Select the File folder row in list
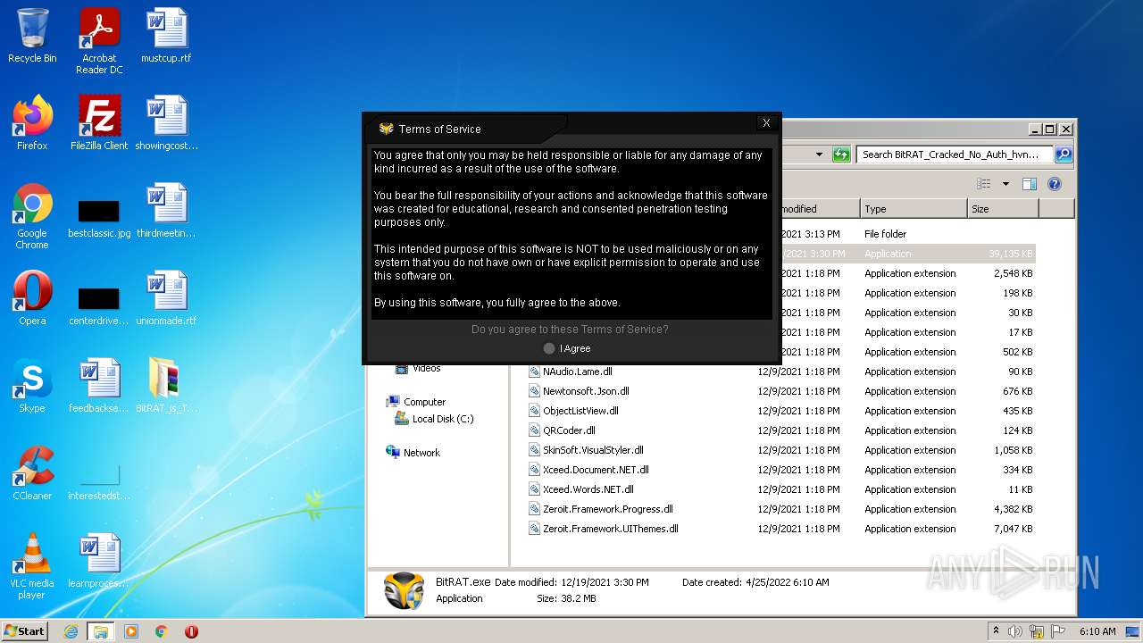1143x643 pixels. (x=909, y=234)
